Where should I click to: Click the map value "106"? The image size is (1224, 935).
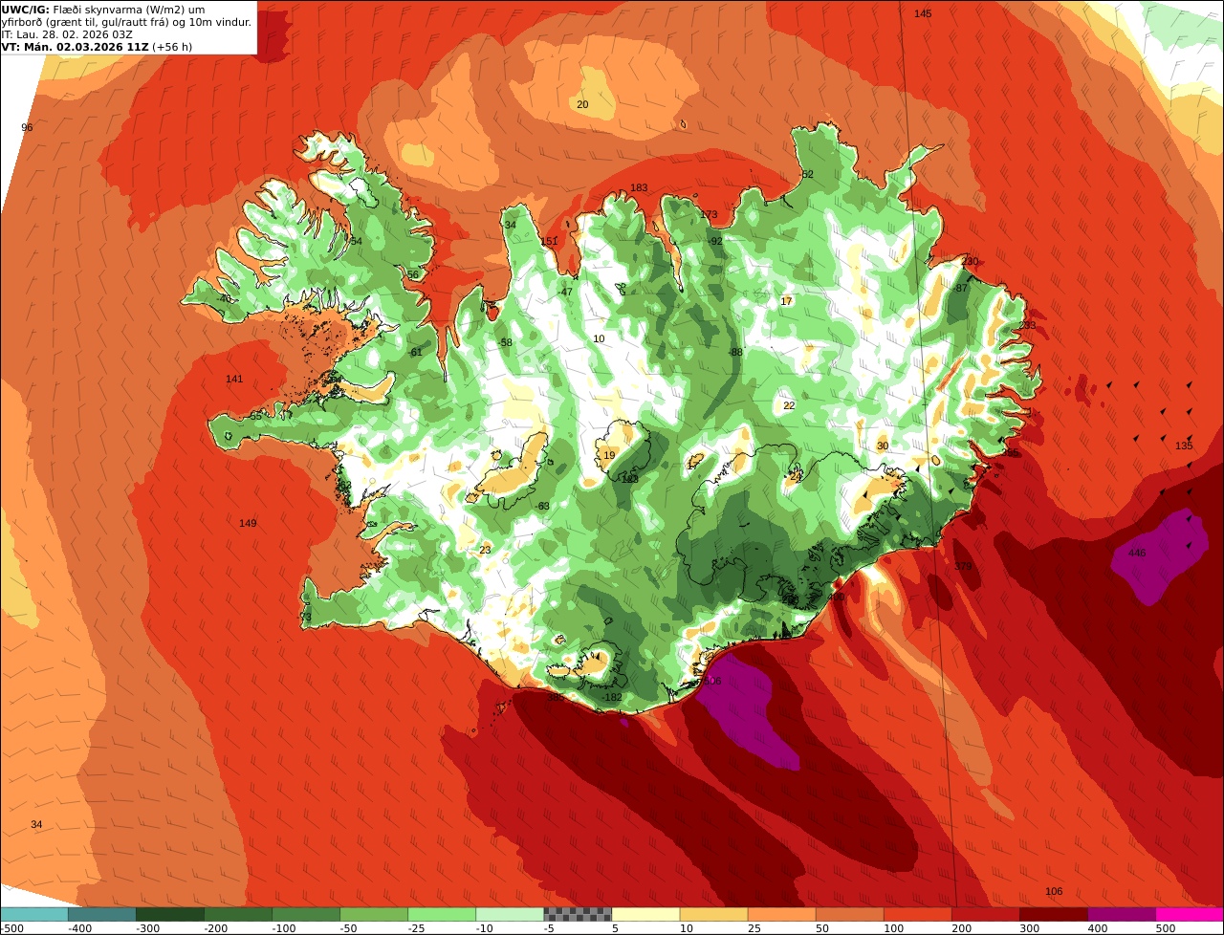click(1054, 892)
